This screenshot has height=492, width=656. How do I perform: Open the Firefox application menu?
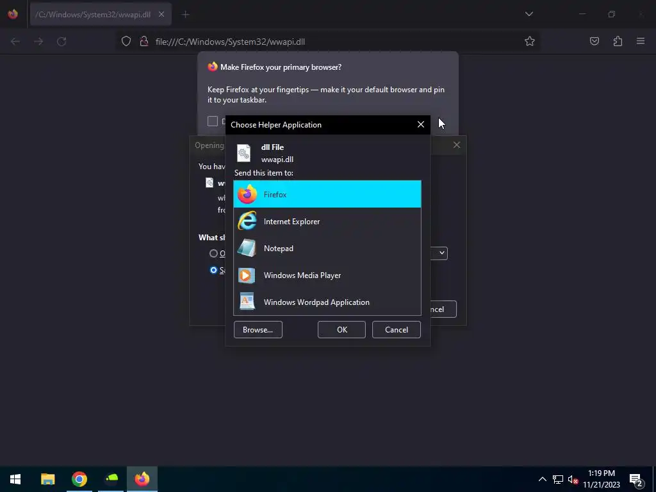[x=641, y=42]
